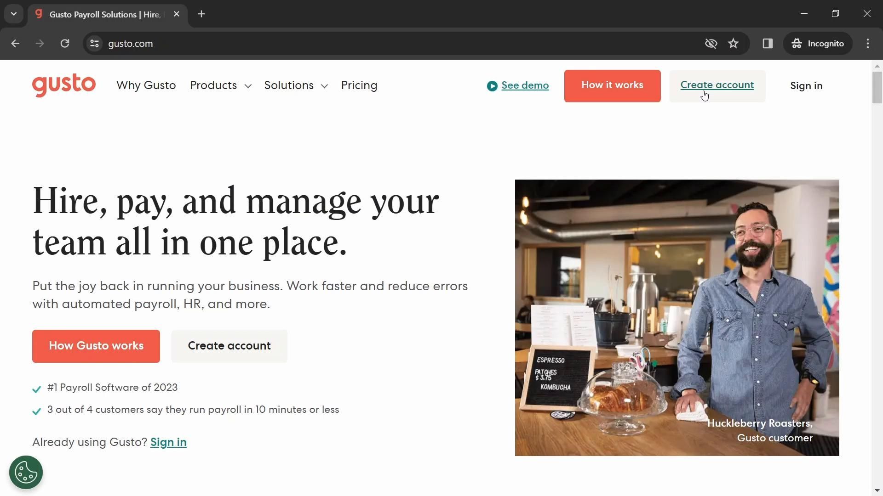The height and width of the screenshot is (496, 883).
Task: Click the back navigation arrow
Action: 15,44
